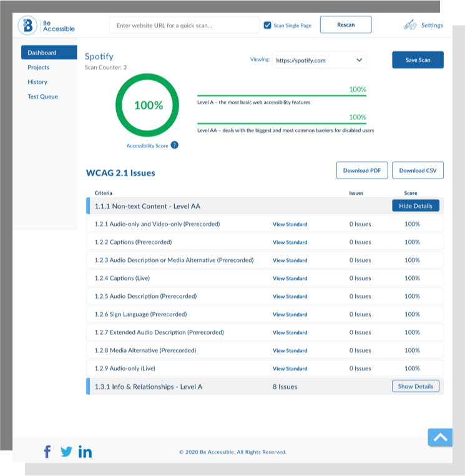Click the Issues column header
This screenshot has width=465, height=476.
(356, 193)
